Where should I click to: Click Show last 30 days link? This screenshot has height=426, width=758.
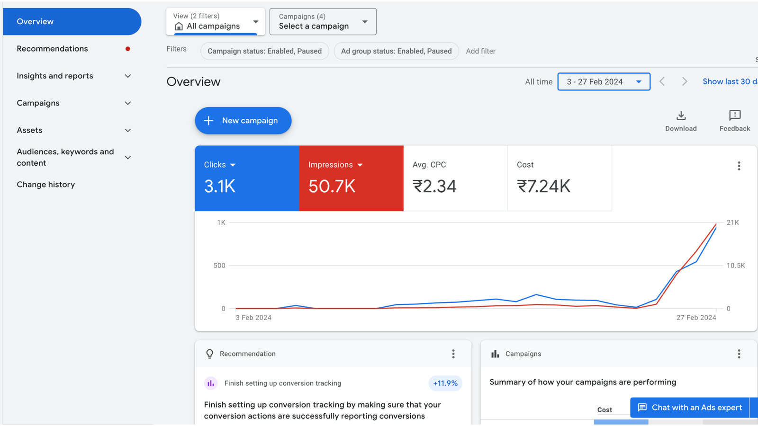click(729, 82)
